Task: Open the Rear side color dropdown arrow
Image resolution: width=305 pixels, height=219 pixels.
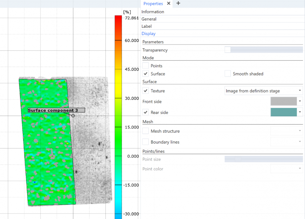Action: pyautogui.click(x=300, y=112)
